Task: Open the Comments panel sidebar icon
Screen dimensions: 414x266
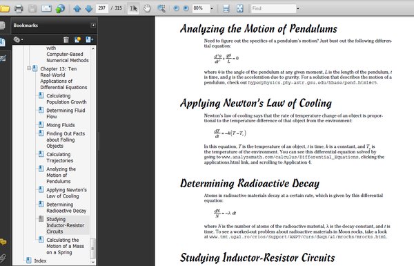Action: pos(3,242)
